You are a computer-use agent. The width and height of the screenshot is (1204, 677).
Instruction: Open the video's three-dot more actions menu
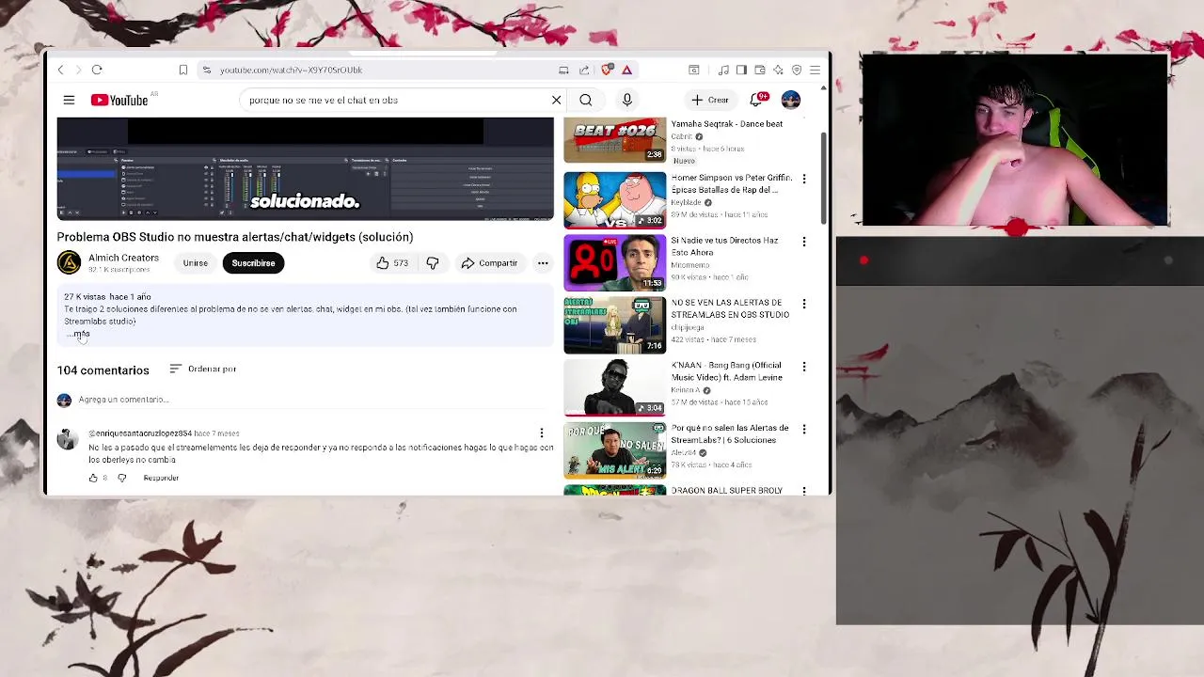click(543, 263)
